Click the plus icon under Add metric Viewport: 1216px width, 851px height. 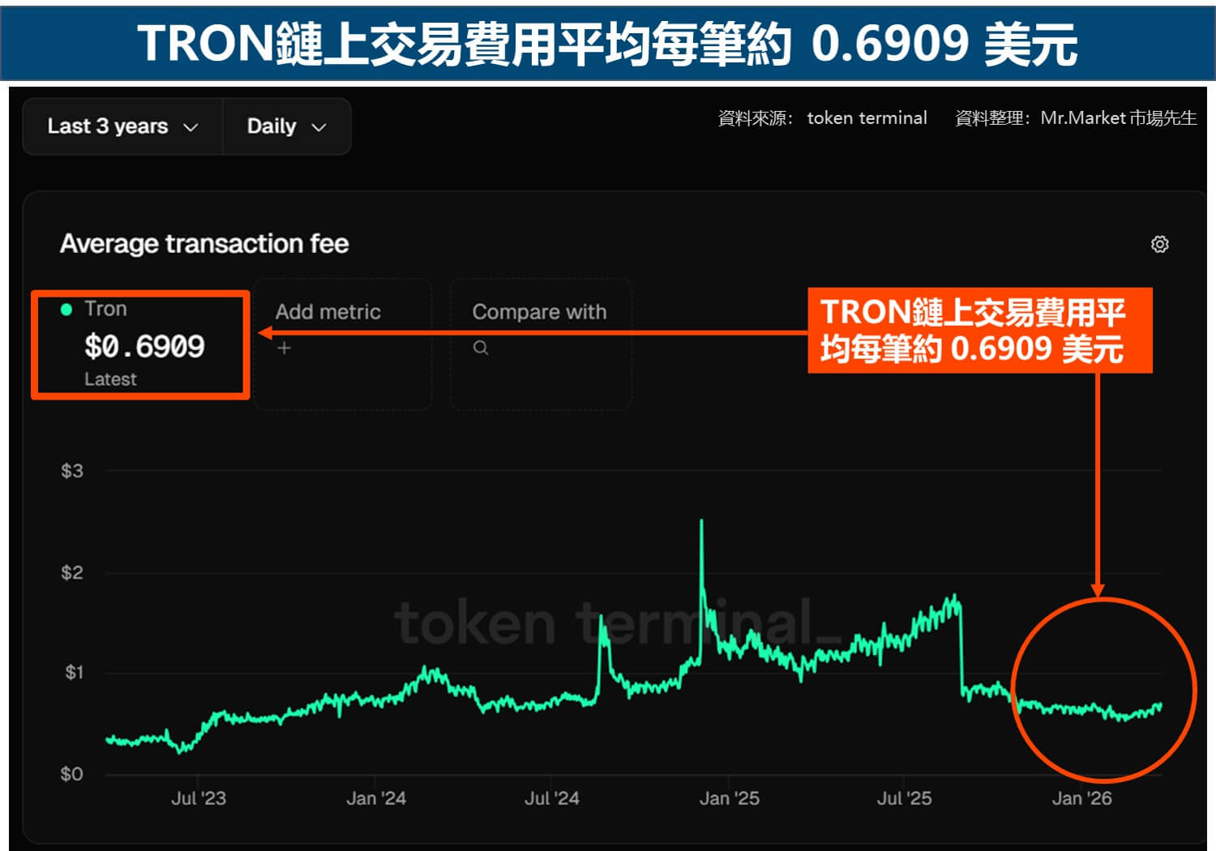pos(284,348)
